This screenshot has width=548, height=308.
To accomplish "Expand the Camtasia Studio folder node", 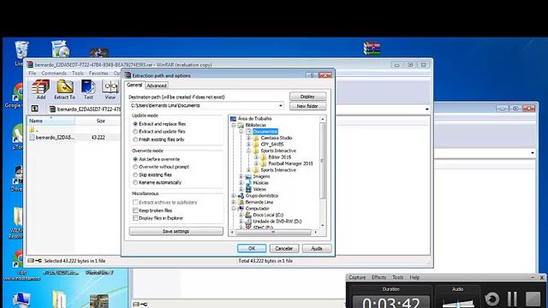I will point(249,138).
